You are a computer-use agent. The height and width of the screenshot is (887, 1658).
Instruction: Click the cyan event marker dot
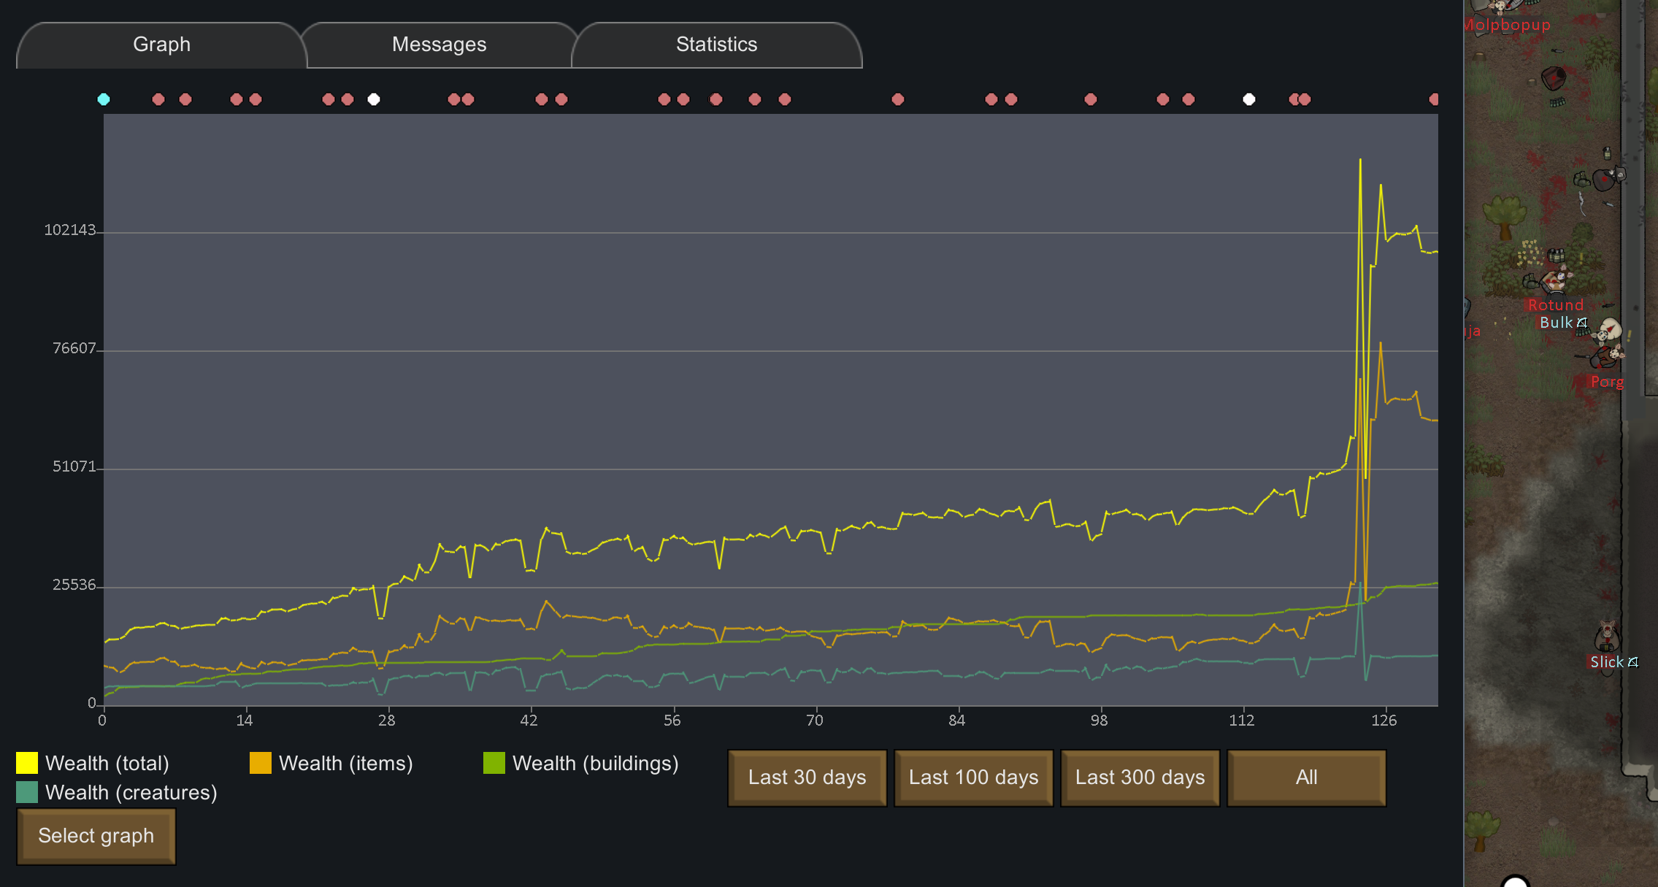[104, 99]
